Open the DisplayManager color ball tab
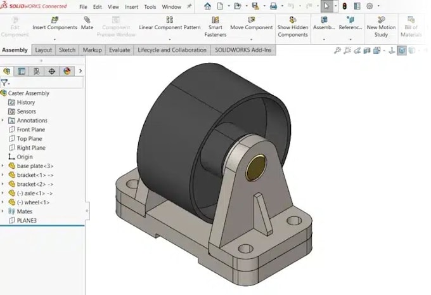 pos(67,71)
